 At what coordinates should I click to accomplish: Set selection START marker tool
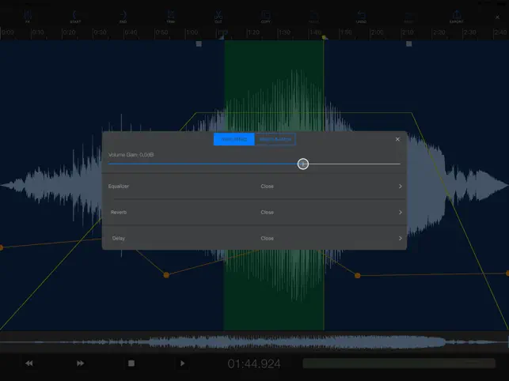tap(75, 17)
